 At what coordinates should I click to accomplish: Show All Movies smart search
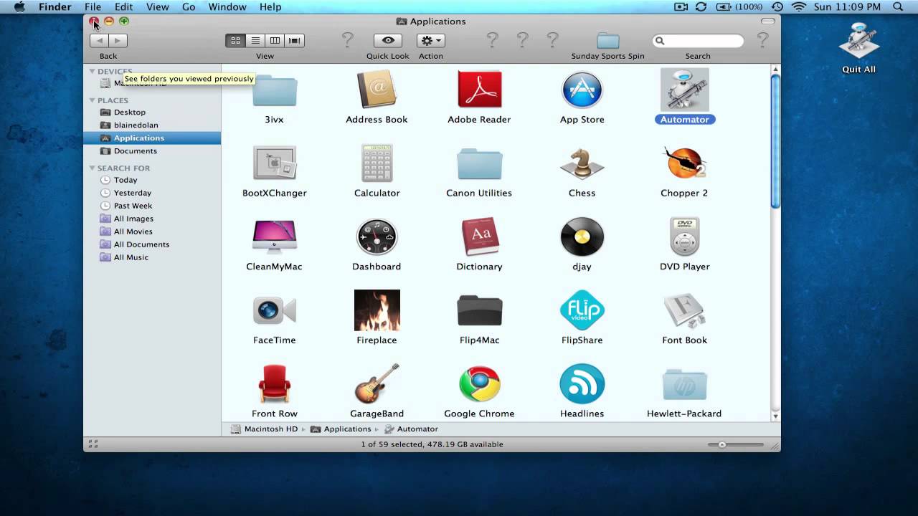pyautogui.click(x=133, y=231)
